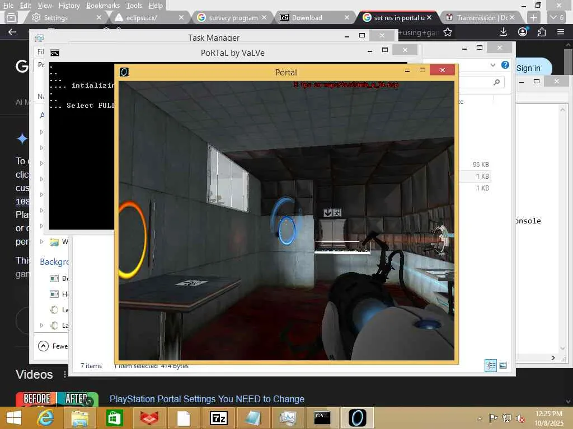The height and width of the screenshot is (429, 573).
Task: Open the browser downloads arrow icon
Action: click(x=503, y=32)
